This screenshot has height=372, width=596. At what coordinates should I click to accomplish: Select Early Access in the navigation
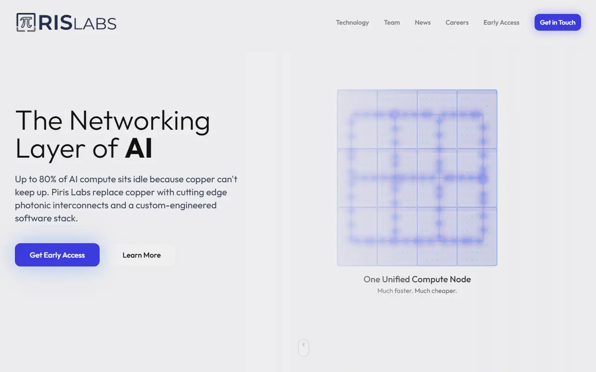click(x=501, y=22)
